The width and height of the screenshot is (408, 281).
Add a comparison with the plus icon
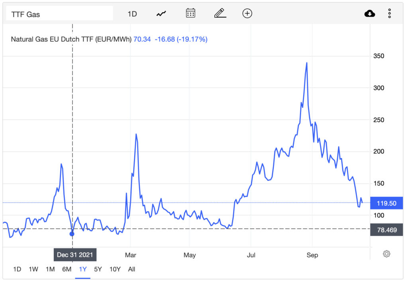(x=247, y=13)
